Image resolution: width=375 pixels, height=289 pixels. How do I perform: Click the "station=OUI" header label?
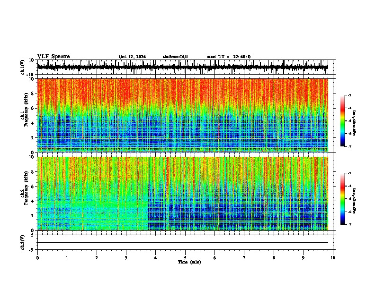click(x=175, y=57)
